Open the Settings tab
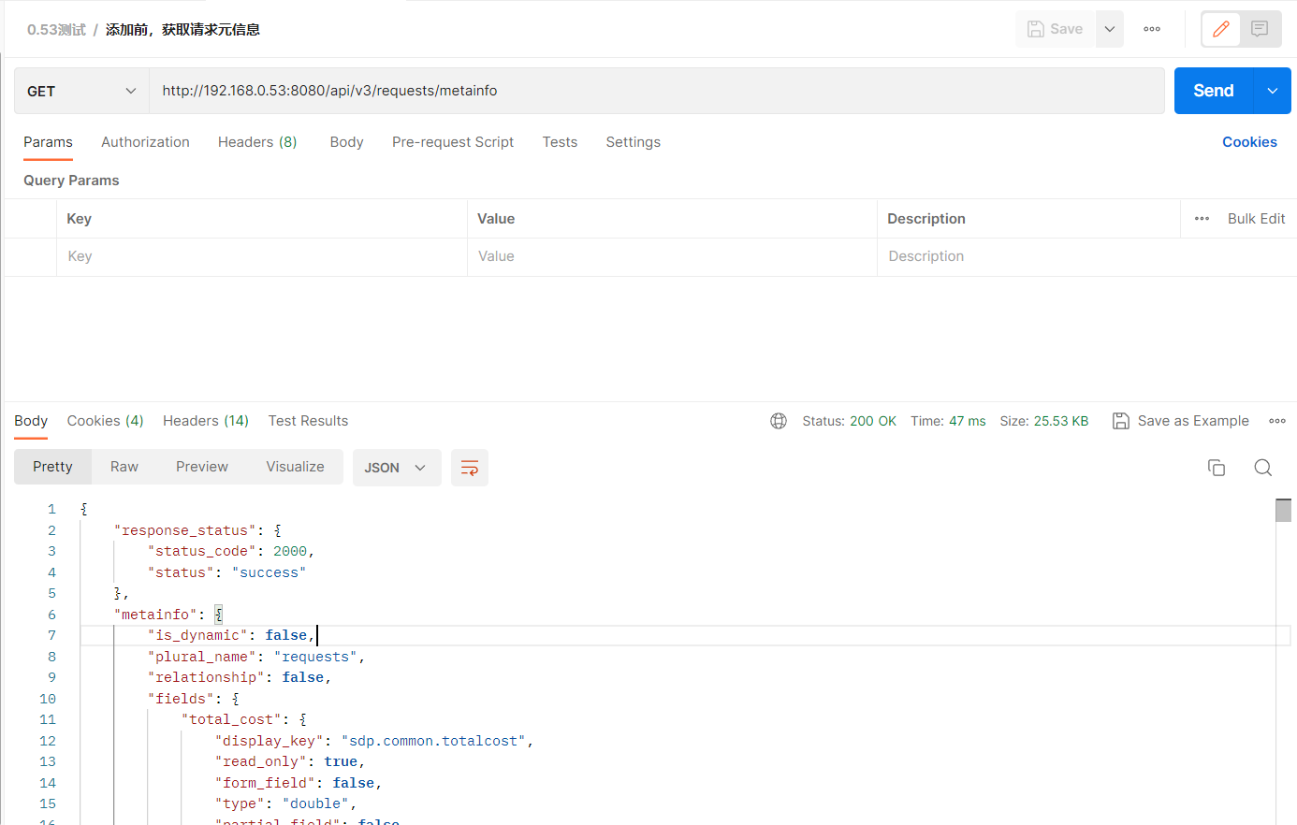This screenshot has height=825, width=1297. pyautogui.click(x=633, y=142)
